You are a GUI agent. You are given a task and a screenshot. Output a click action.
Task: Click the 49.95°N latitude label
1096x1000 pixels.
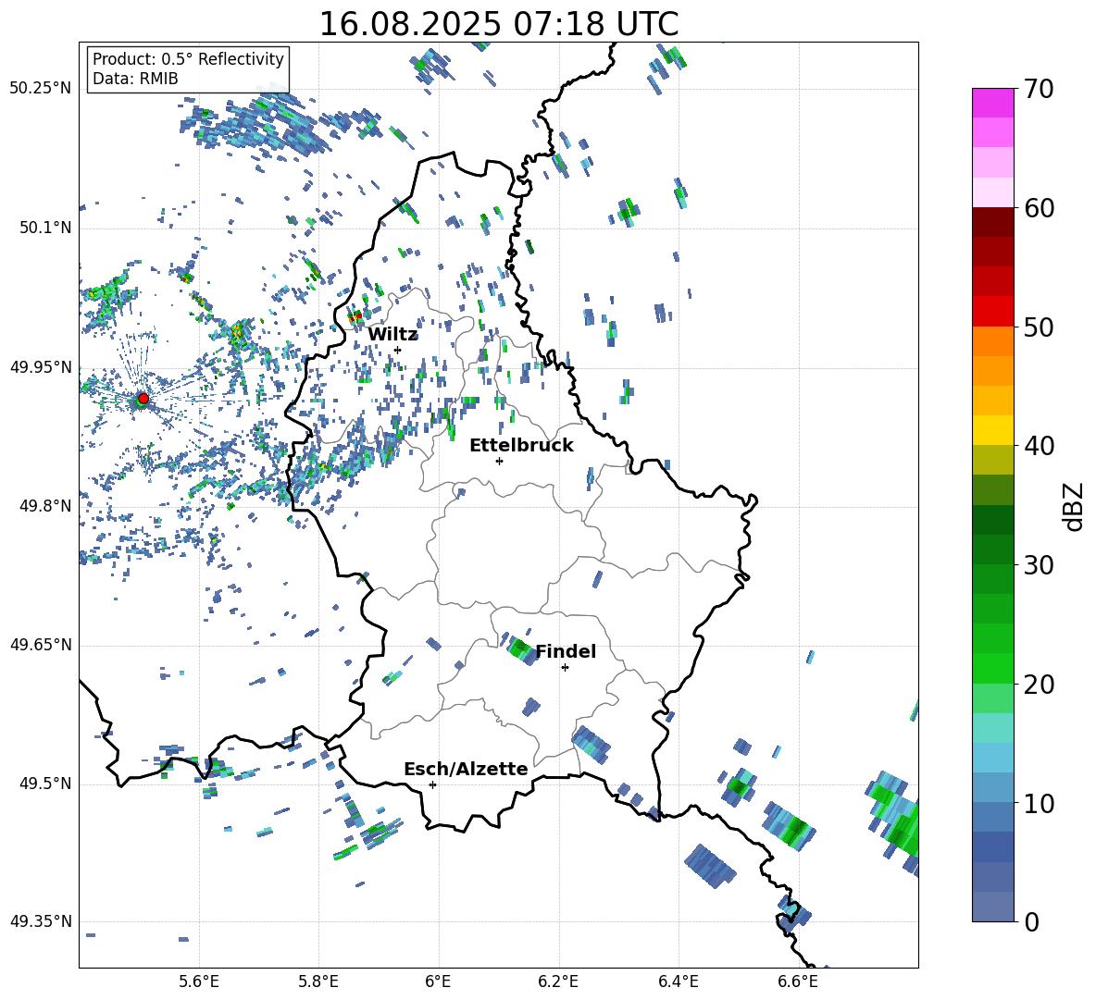(41, 368)
